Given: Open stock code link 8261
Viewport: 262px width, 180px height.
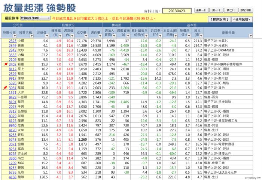Looking at the screenshot, I should point(12,149).
